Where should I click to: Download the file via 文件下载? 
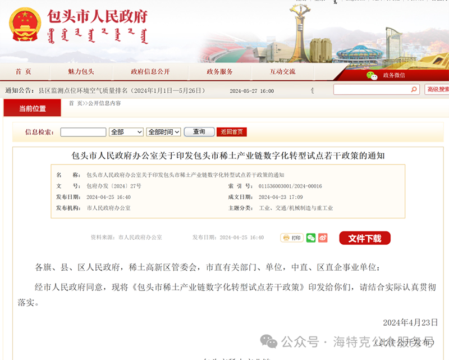[x=365, y=238]
